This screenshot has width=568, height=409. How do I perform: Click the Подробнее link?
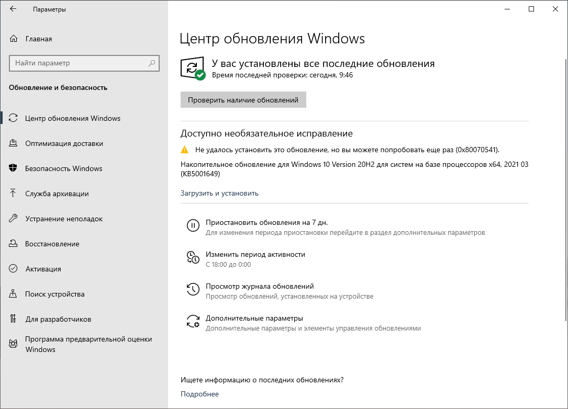[x=199, y=394]
